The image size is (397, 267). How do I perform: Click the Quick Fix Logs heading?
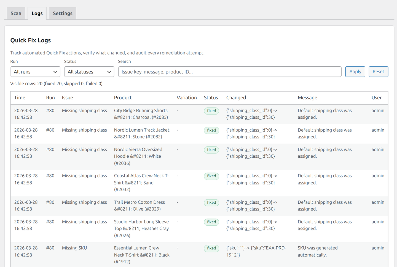31,40
